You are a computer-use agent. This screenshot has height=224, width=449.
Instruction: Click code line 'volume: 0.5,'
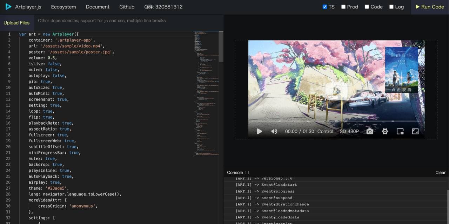[43, 58]
